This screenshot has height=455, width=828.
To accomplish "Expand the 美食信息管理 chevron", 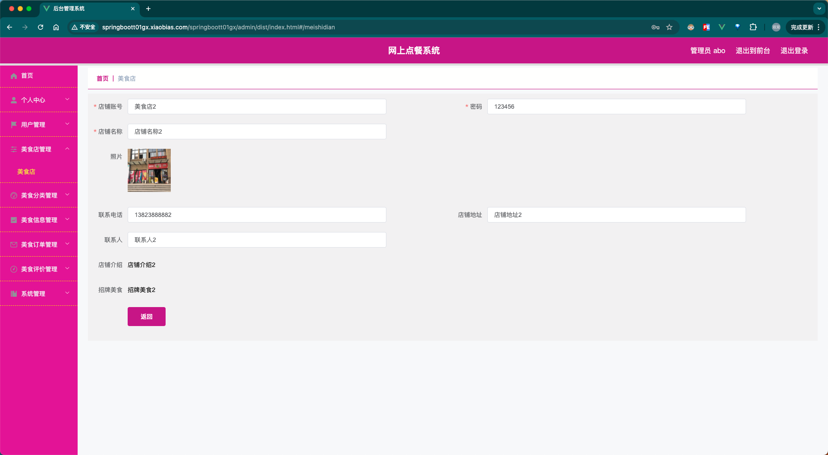I will tap(67, 220).
